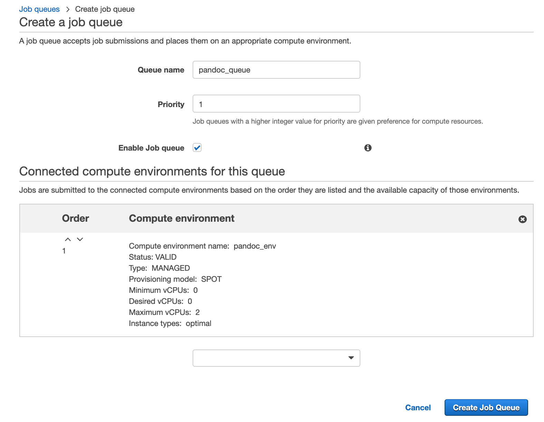Go back to the Job queues breadcrumb link
The height and width of the screenshot is (422, 544).
[x=39, y=9]
